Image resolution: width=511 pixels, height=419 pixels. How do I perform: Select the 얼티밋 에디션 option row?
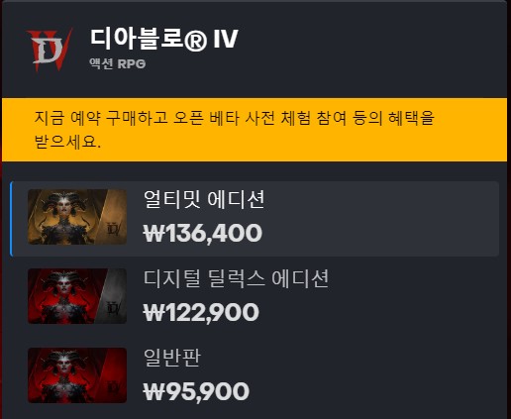[255, 219]
